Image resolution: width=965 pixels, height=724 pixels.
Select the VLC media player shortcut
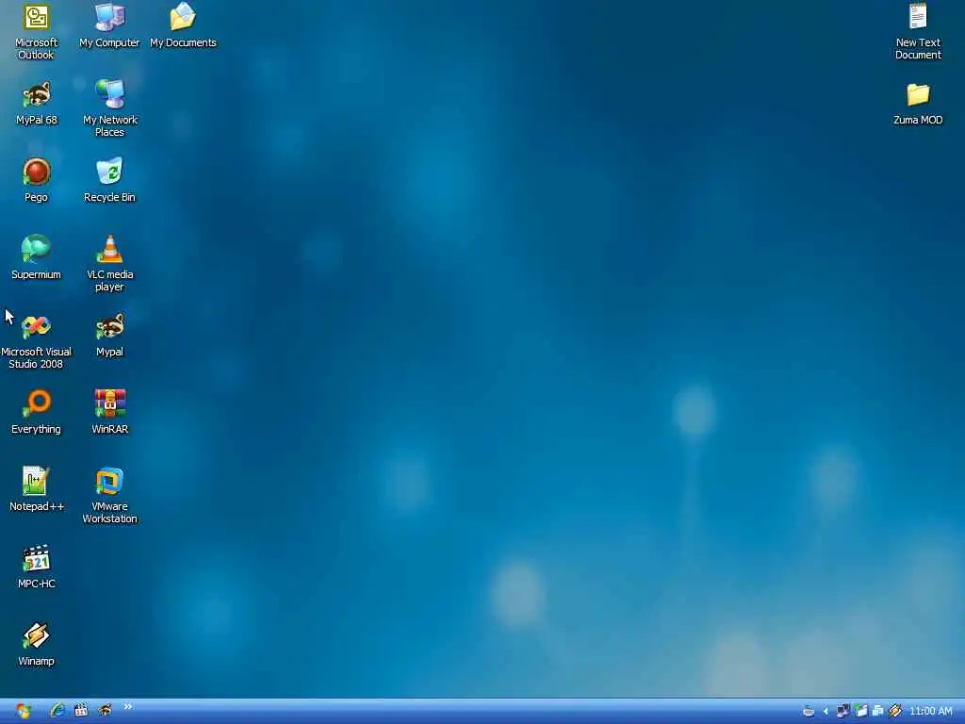[109, 264]
